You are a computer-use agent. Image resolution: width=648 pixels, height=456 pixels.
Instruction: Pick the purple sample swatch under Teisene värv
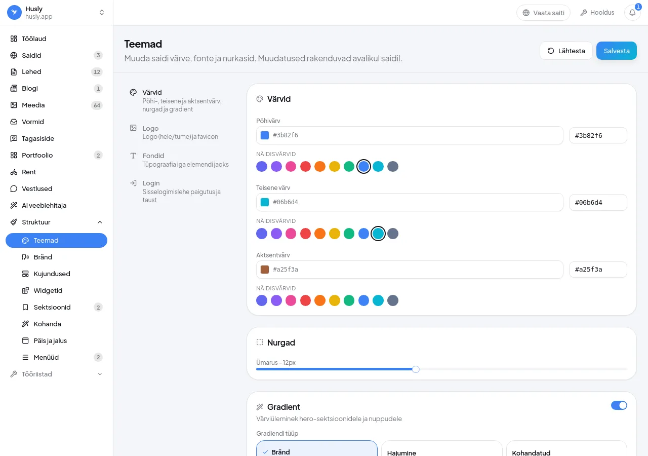(276, 234)
